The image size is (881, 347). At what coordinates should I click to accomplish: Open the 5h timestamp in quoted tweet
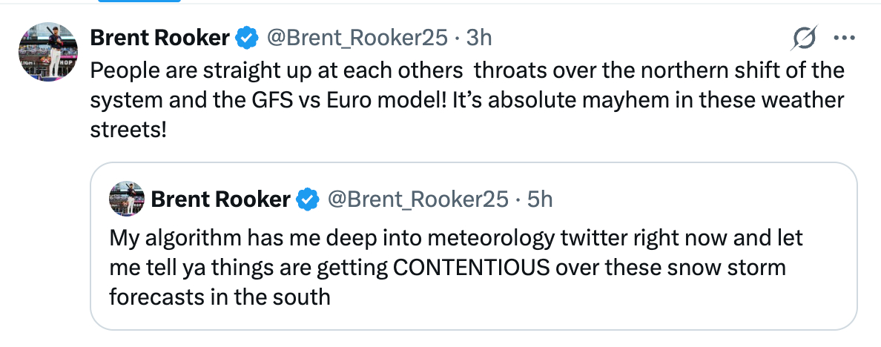tap(540, 199)
